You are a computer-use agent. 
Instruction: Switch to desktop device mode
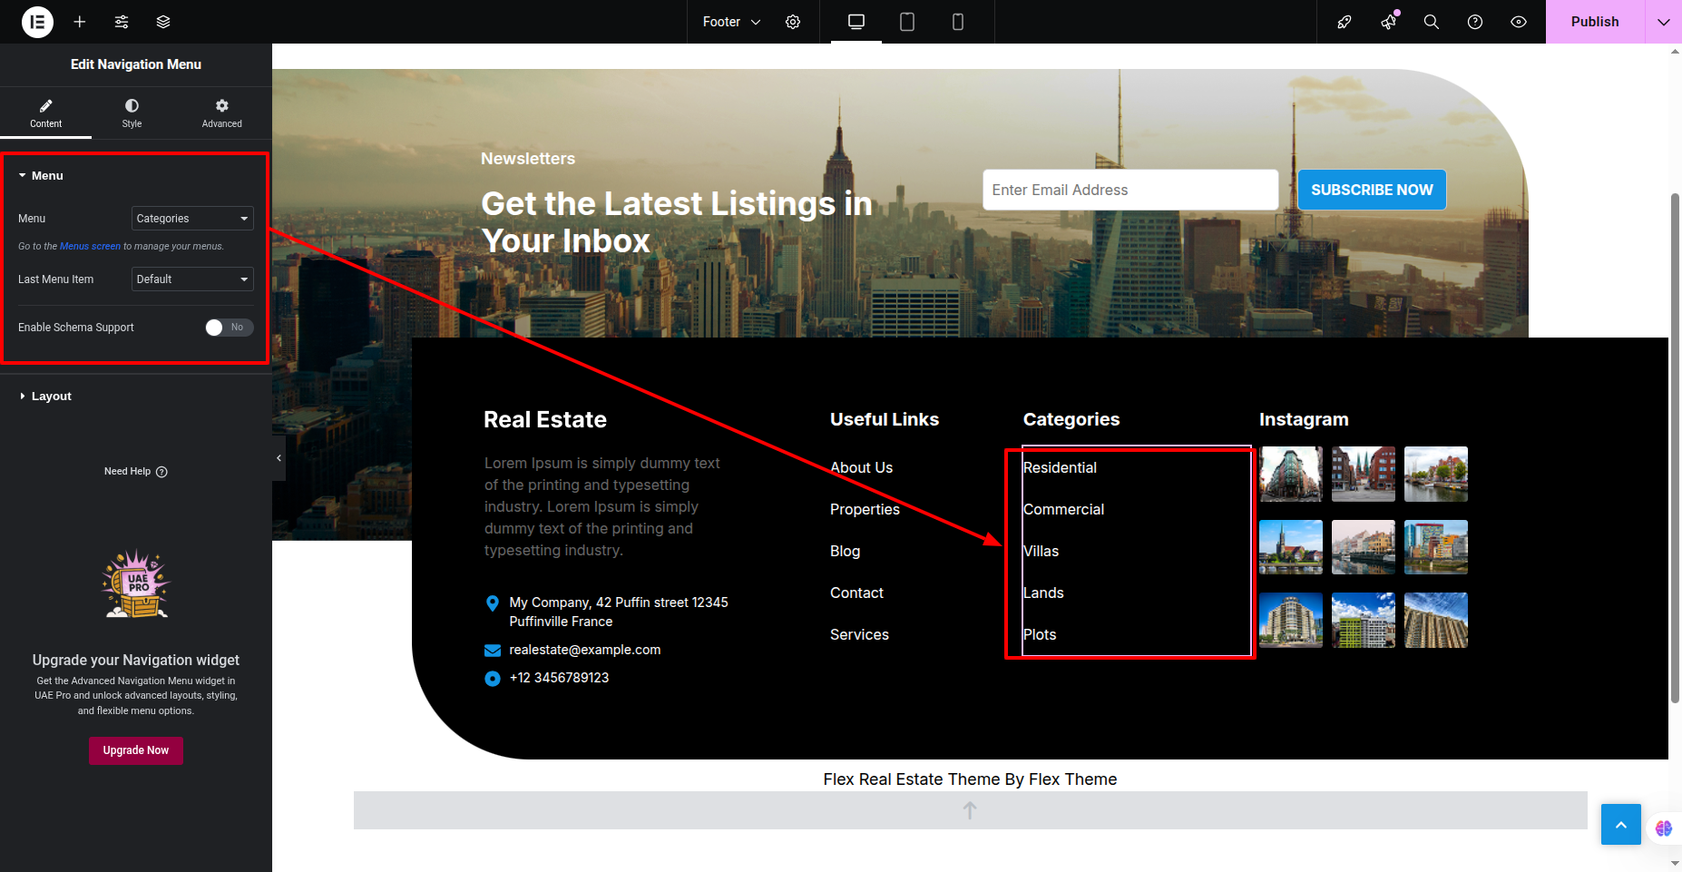pos(856,22)
